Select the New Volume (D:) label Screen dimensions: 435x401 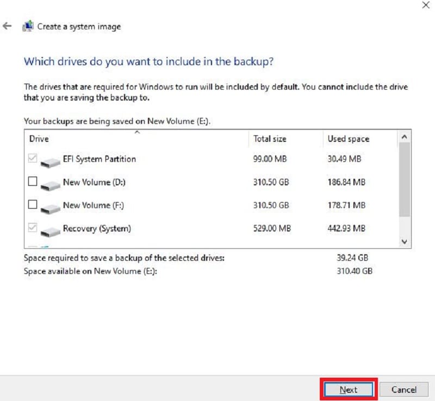click(x=94, y=182)
